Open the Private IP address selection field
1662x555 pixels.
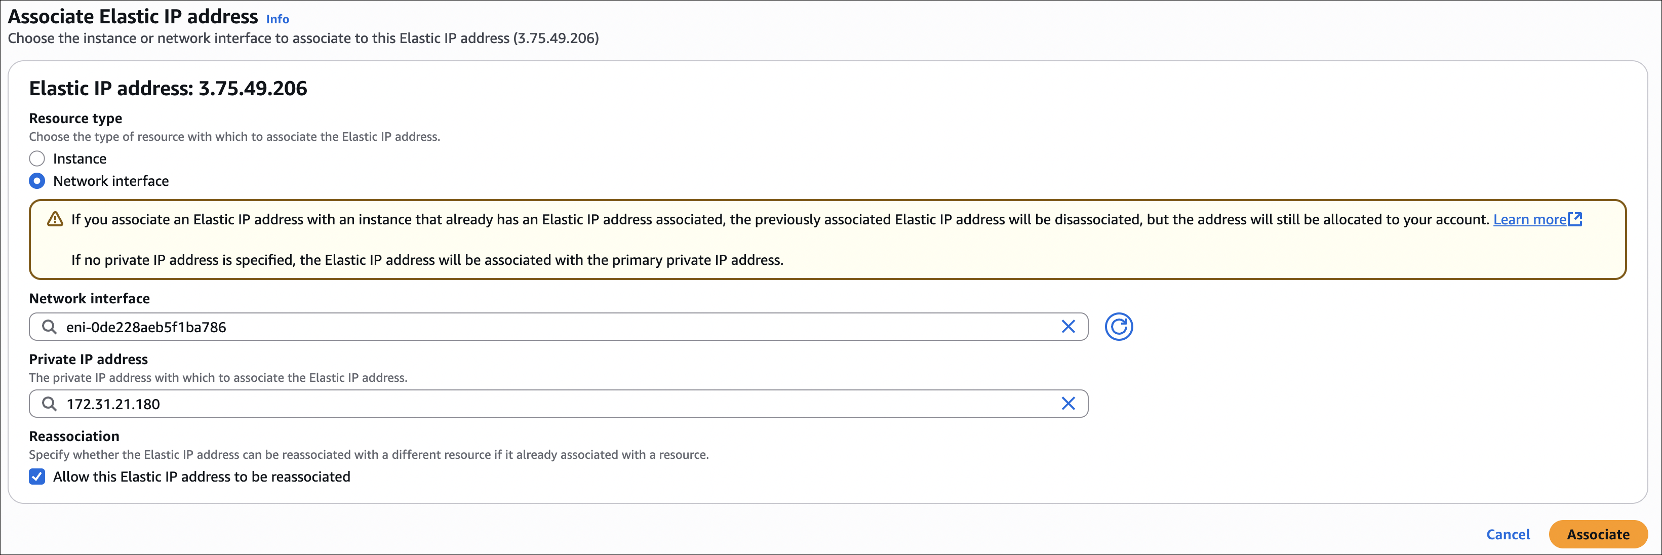[555, 404]
